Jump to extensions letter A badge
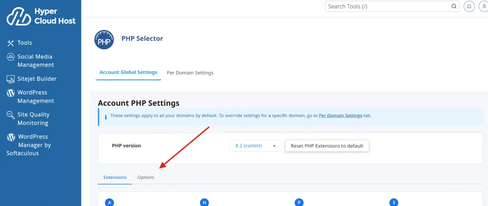This screenshot has height=206, width=488. click(x=110, y=202)
